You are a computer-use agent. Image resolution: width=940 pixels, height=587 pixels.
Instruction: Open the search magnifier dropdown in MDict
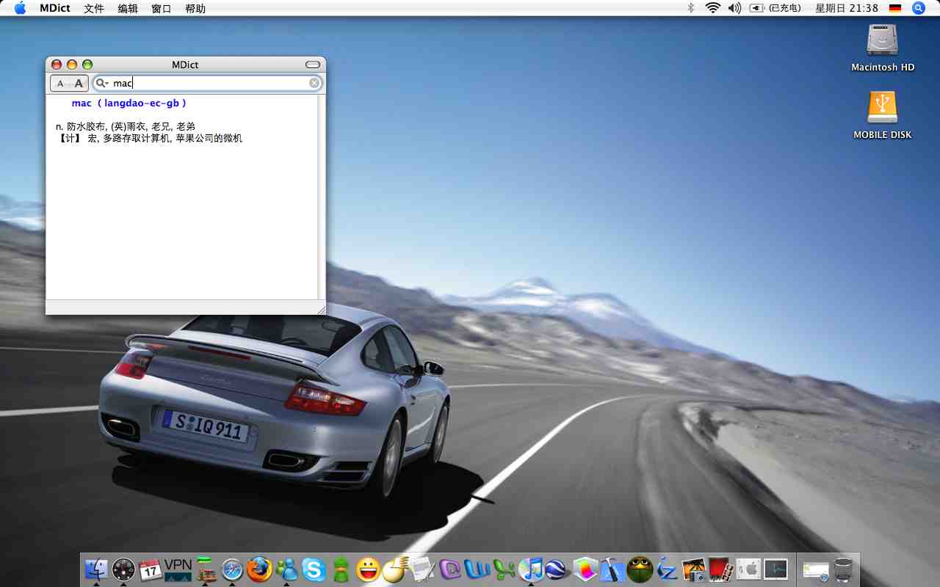coord(102,84)
